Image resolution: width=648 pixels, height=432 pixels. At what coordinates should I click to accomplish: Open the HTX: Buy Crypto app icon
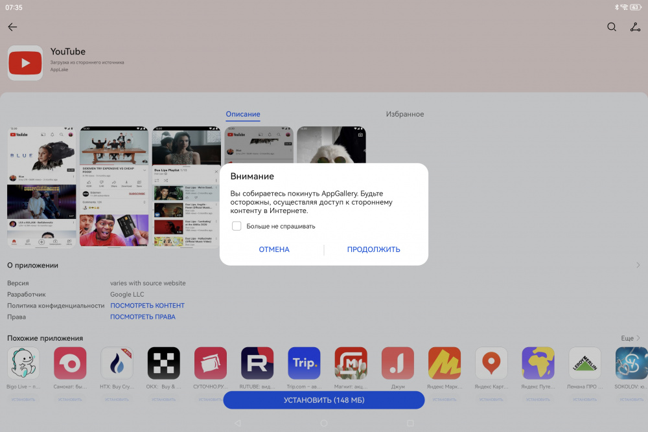(x=117, y=363)
